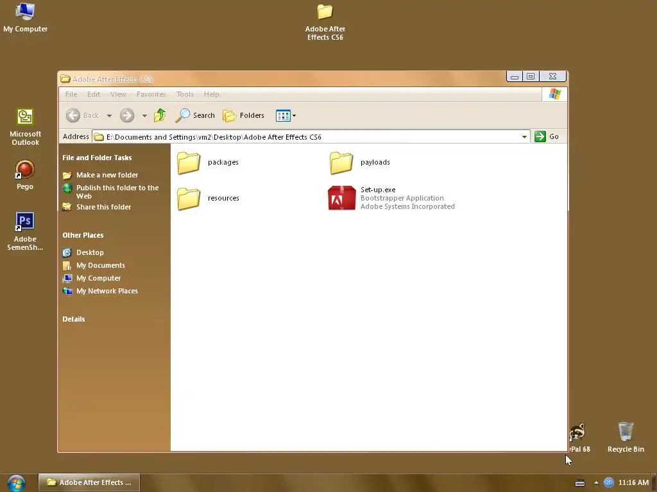Go to My Computer in Other Places
The image size is (657, 492).
click(x=98, y=278)
